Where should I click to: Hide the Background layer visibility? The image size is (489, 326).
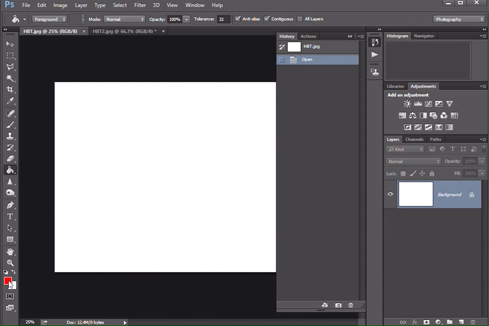tap(390, 194)
